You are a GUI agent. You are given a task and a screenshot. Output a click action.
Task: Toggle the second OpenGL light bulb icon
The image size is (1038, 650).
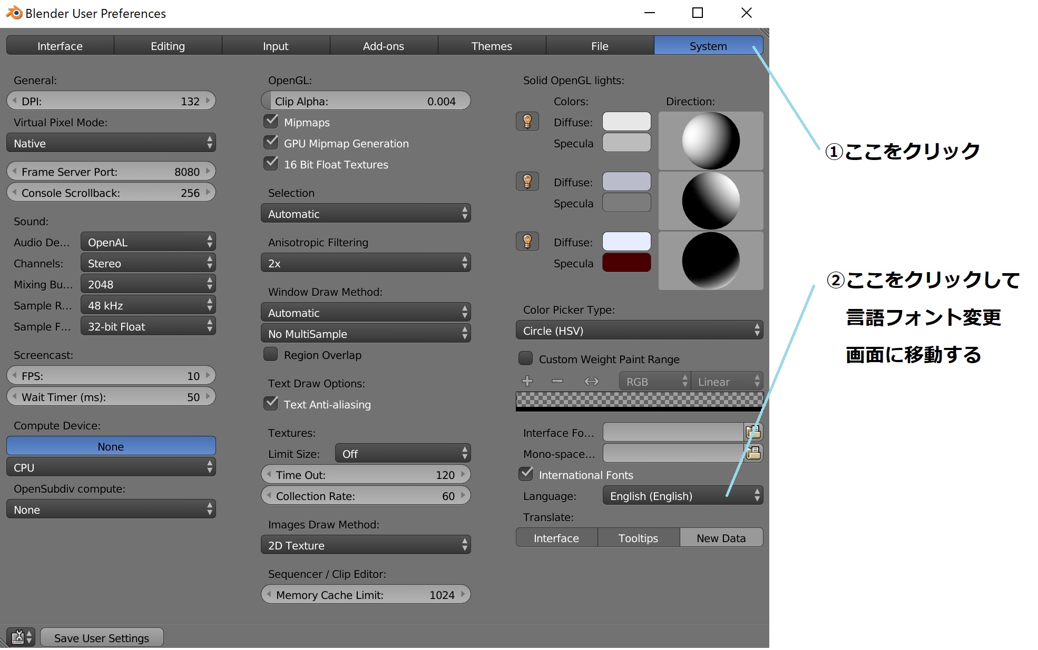[527, 182]
